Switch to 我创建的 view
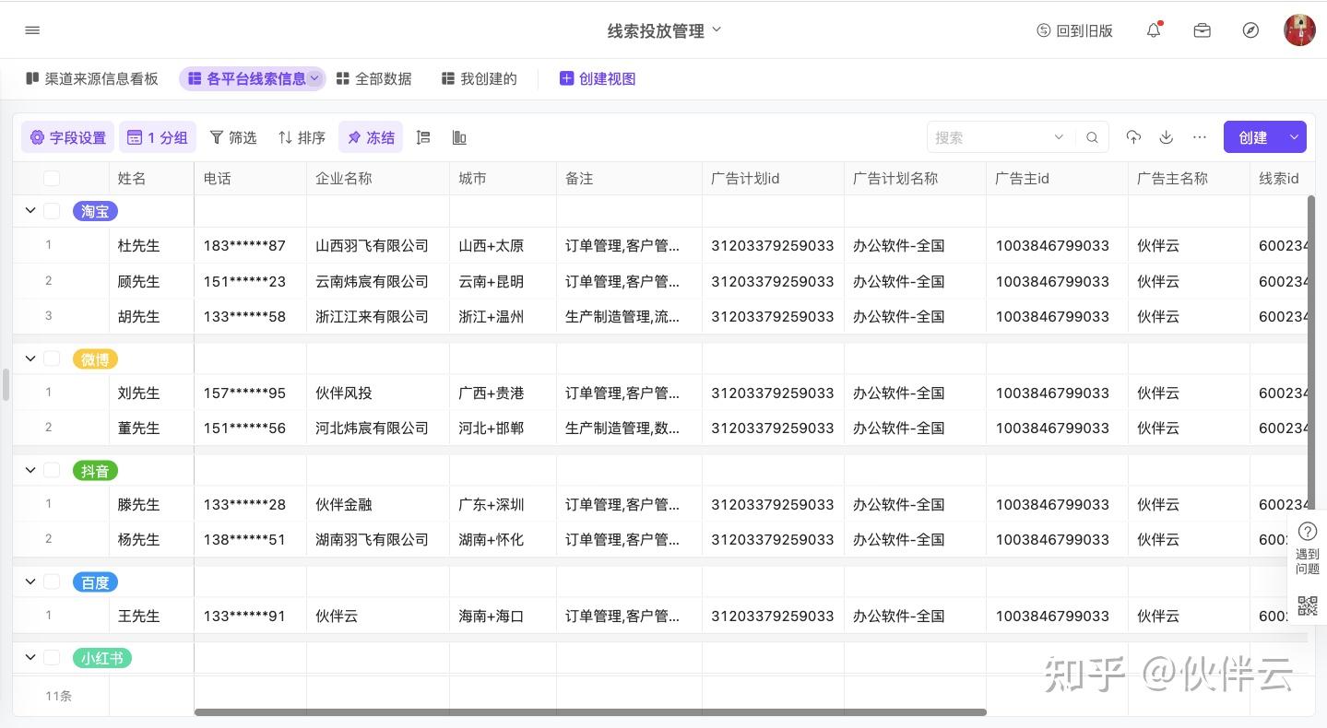The image size is (1327, 728). click(479, 78)
